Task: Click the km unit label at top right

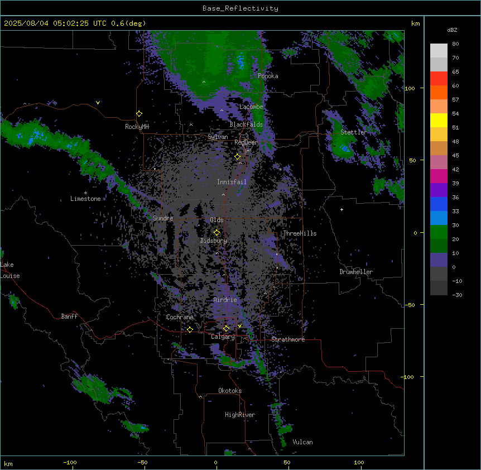Action: pos(415,23)
